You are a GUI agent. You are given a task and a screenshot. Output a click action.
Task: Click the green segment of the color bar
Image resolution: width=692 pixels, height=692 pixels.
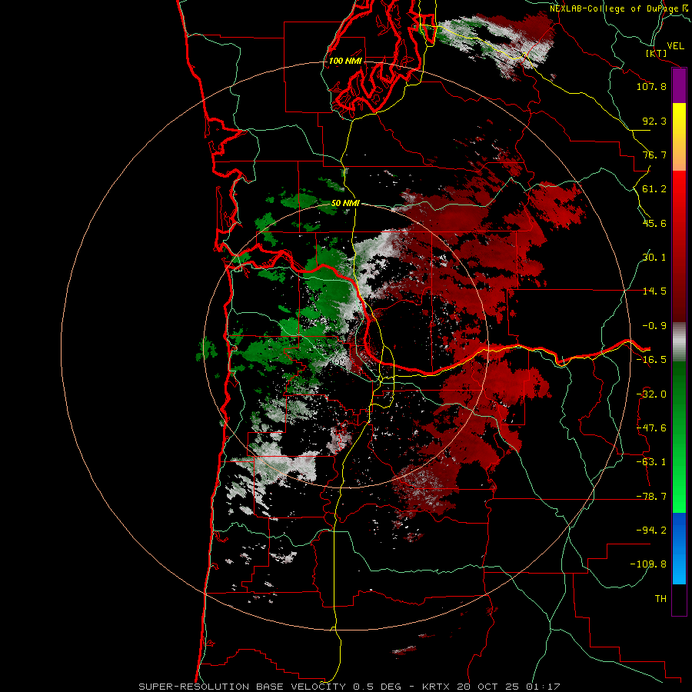pos(679,437)
